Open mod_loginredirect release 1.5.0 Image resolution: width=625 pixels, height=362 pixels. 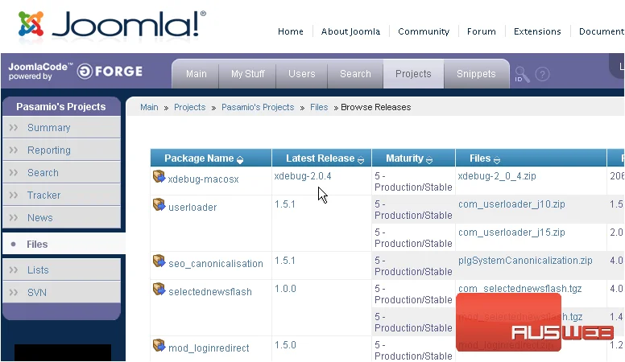[x=285, y=345]
